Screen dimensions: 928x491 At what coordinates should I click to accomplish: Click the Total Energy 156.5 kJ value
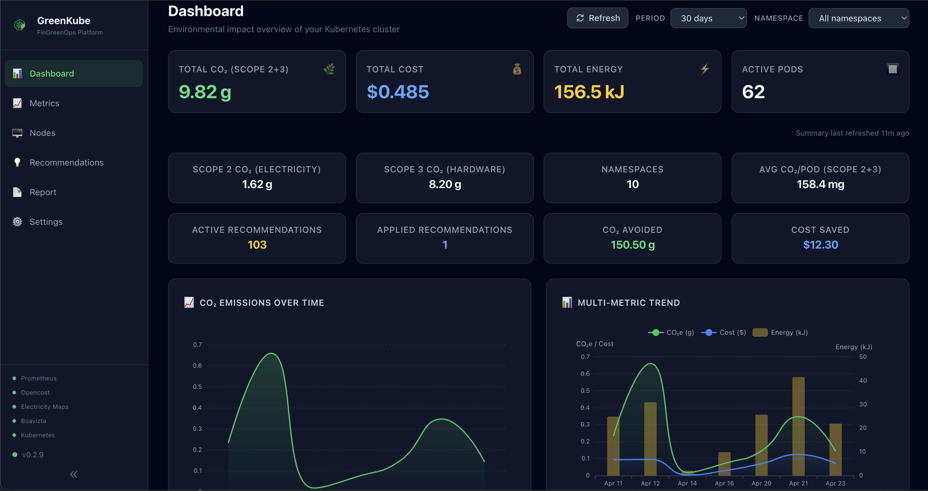(589, 91)
